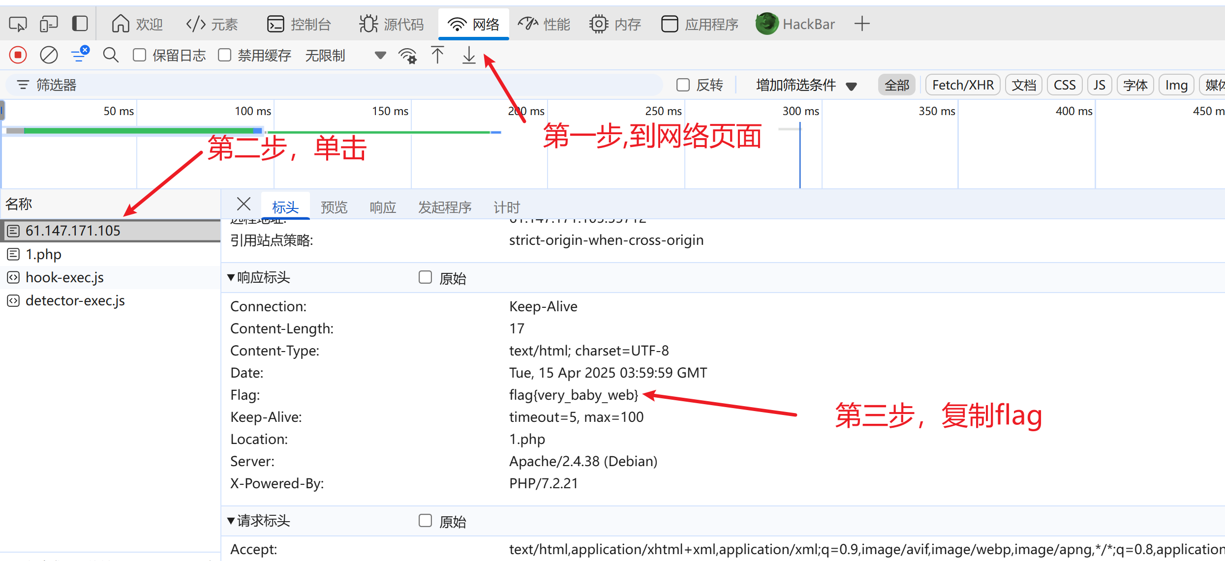1225x561 pixels.
Task: Click the inspect element picker icon
Action: pyautogui.click(x=18, y=24)
